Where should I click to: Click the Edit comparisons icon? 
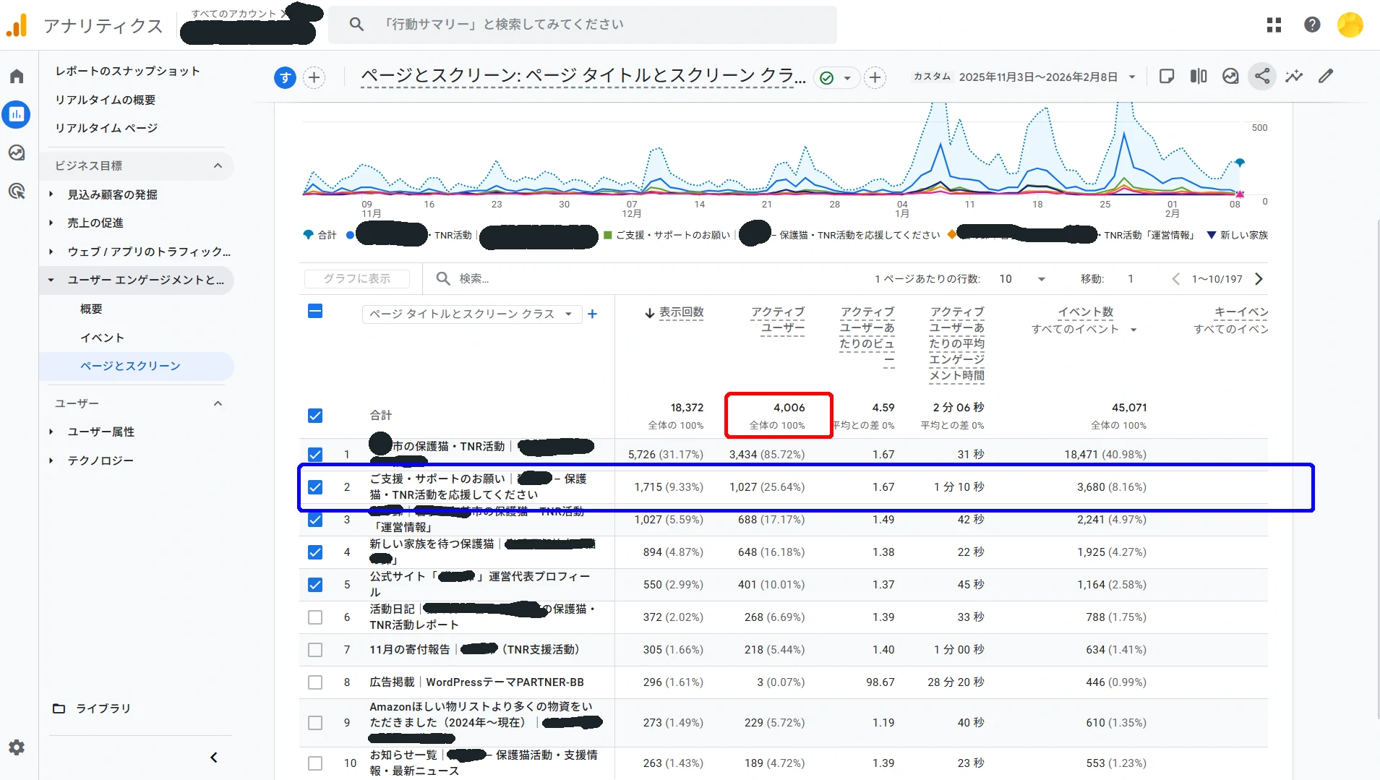pos(1198,76)
